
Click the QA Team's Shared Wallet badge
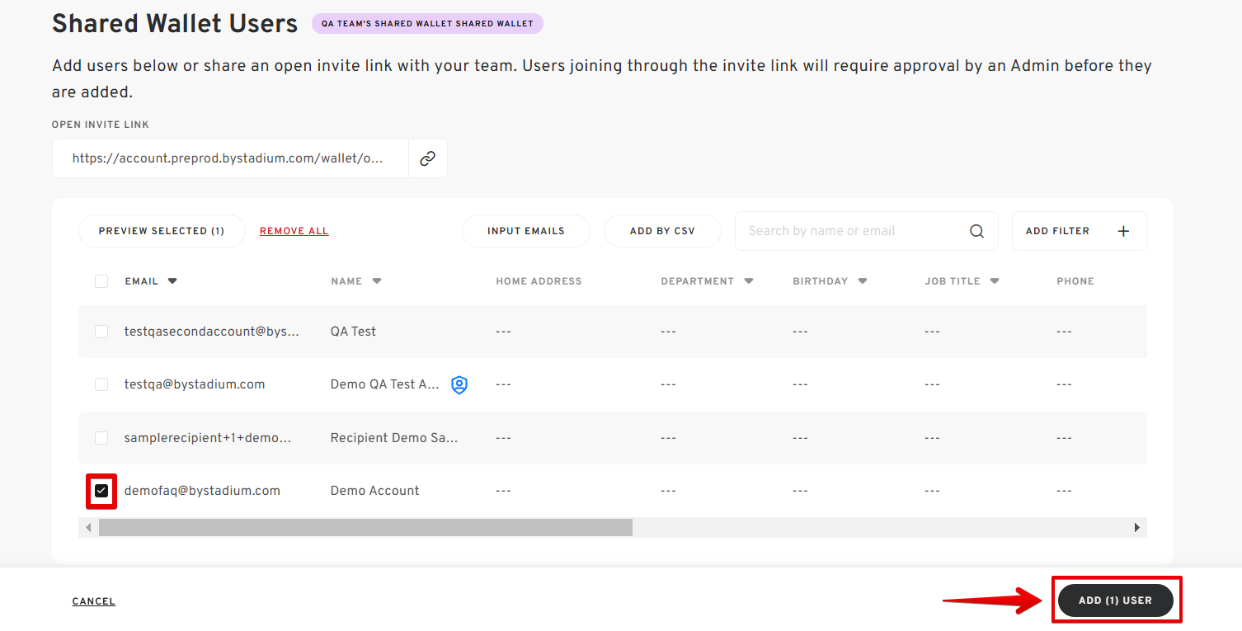click(427, 23)
